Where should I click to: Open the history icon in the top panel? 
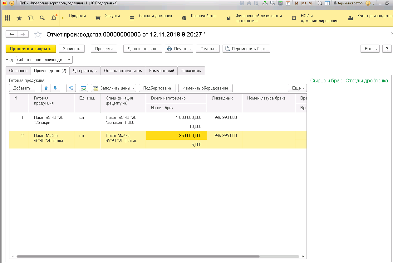(31, 18)
